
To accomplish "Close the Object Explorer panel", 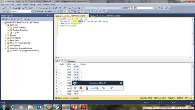I will (52, 16).
